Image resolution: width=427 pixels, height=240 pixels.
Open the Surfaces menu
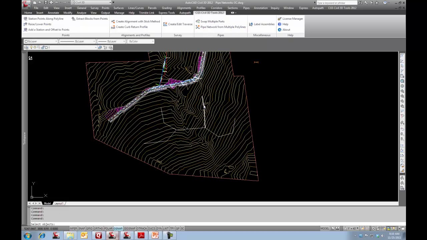(x=118, y=8)
